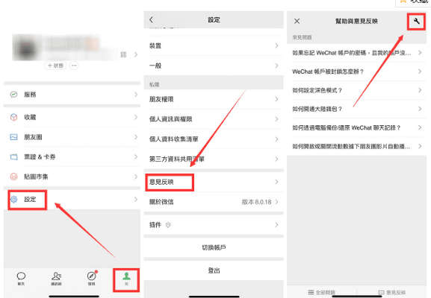Expand 關於微信 version row chevron
Screen dimensions: 431x298
pos(277,202)
